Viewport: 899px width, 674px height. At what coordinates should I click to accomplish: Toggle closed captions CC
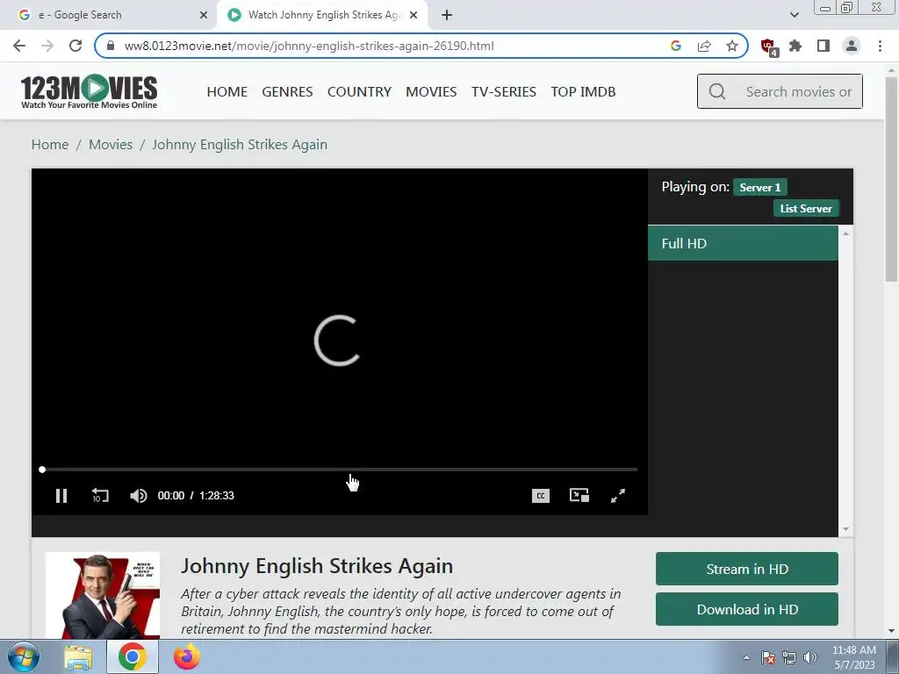pos(540,496)
